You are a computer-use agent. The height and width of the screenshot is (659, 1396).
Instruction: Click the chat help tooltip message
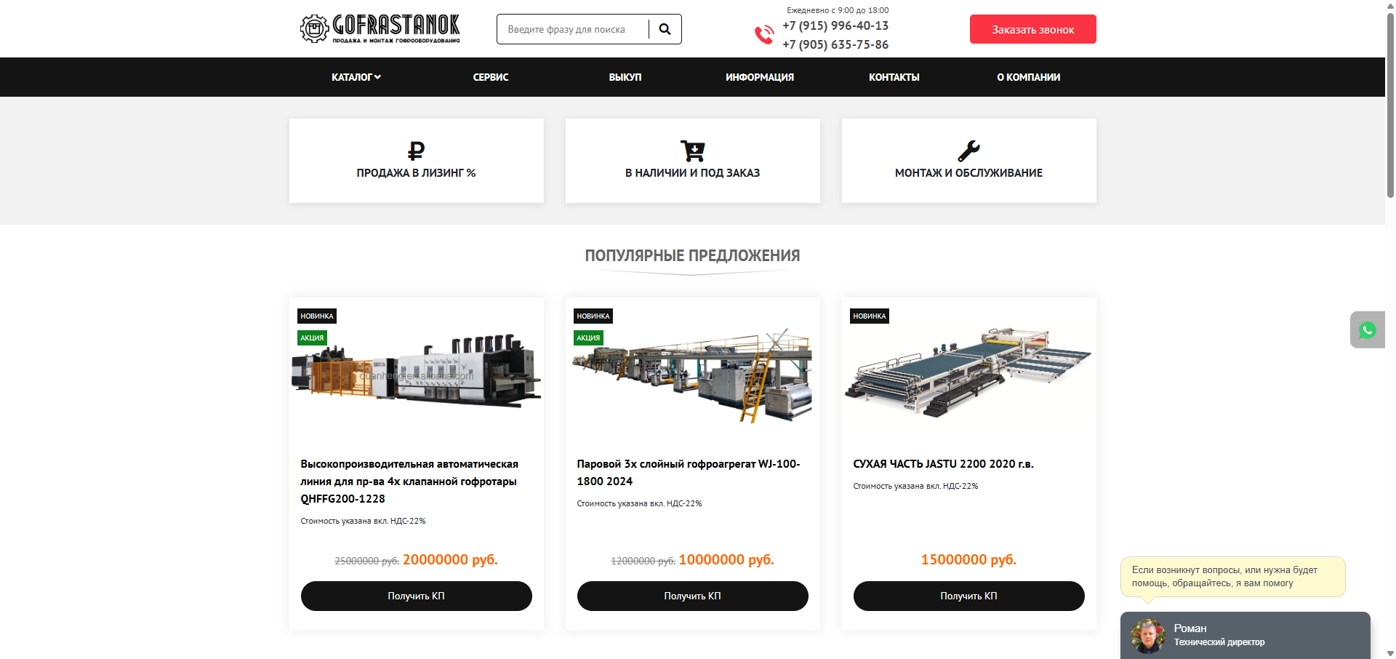[1233, 577]
